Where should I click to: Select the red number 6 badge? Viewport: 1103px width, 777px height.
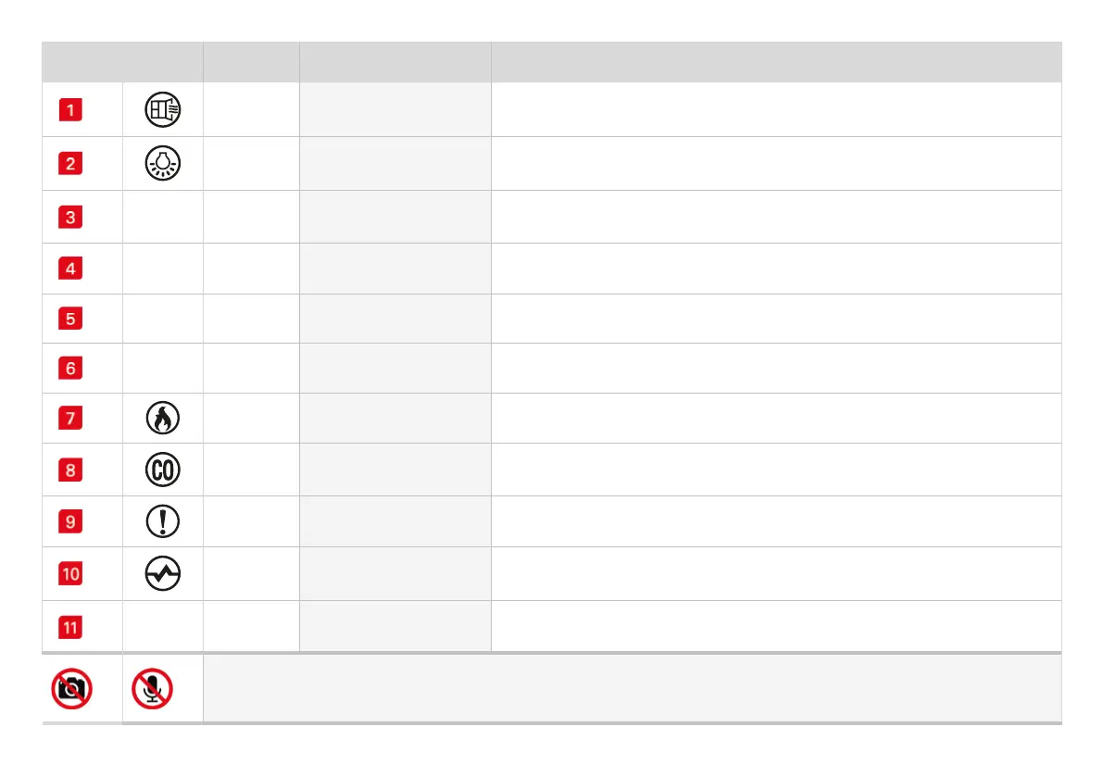point(71,369)
